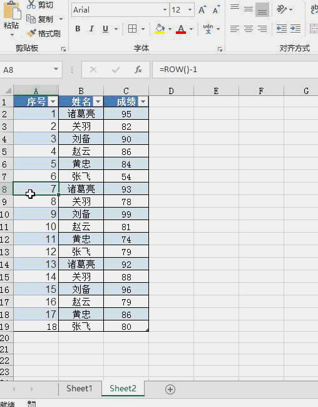Toggle Italic formatting
The image size is (318, 407).
[x=91, y=29]
